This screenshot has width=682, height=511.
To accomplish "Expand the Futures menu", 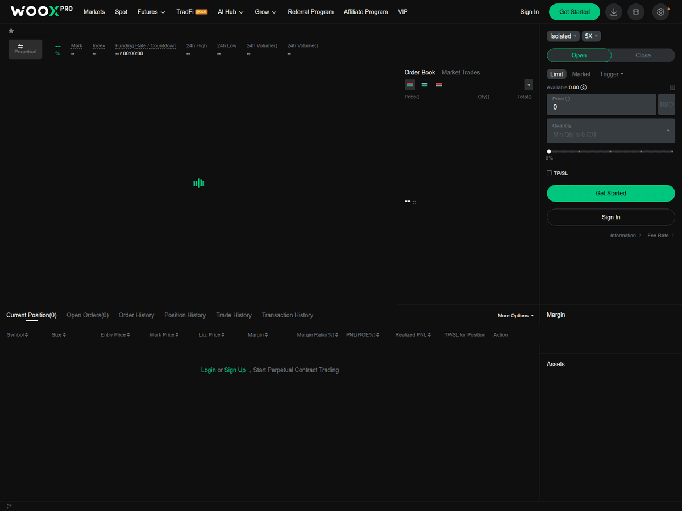I will click(151, 12).
